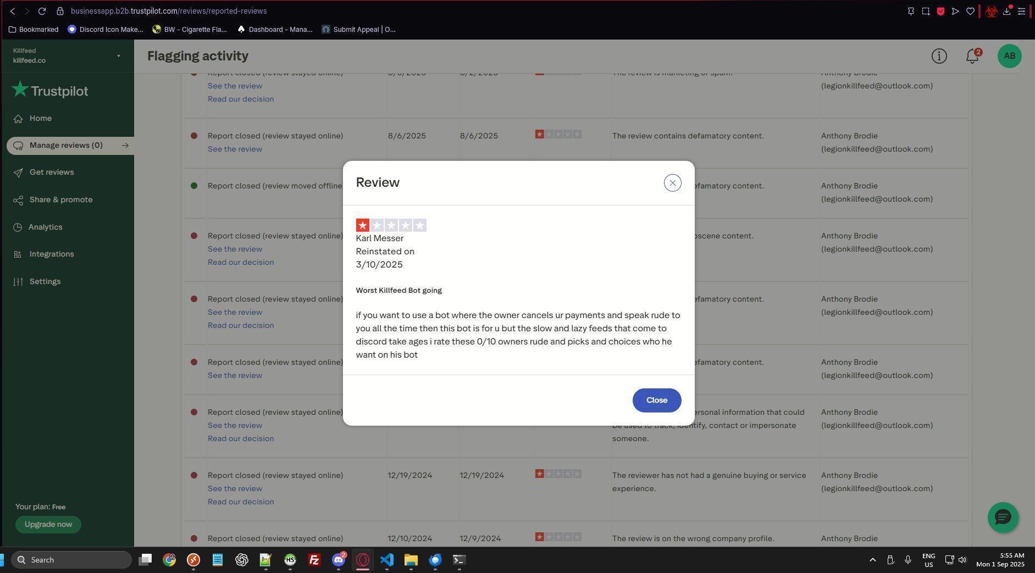Click the Windows taskbar Search box
Viewport: 1035px width, 573px height.
click(x=71, y=560)
